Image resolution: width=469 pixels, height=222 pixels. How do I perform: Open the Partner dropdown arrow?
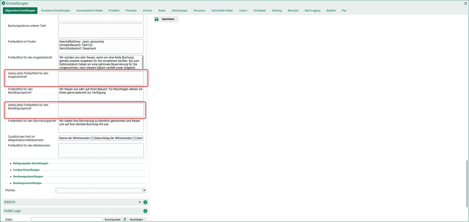coord(144,190)
